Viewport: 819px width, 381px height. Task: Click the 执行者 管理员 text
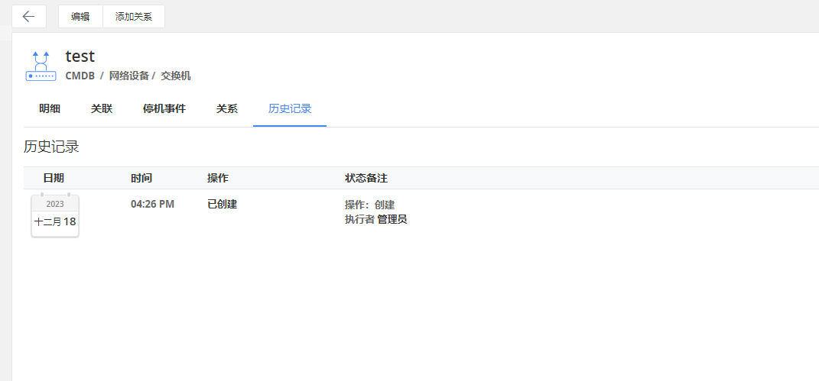tap(375, 220)
